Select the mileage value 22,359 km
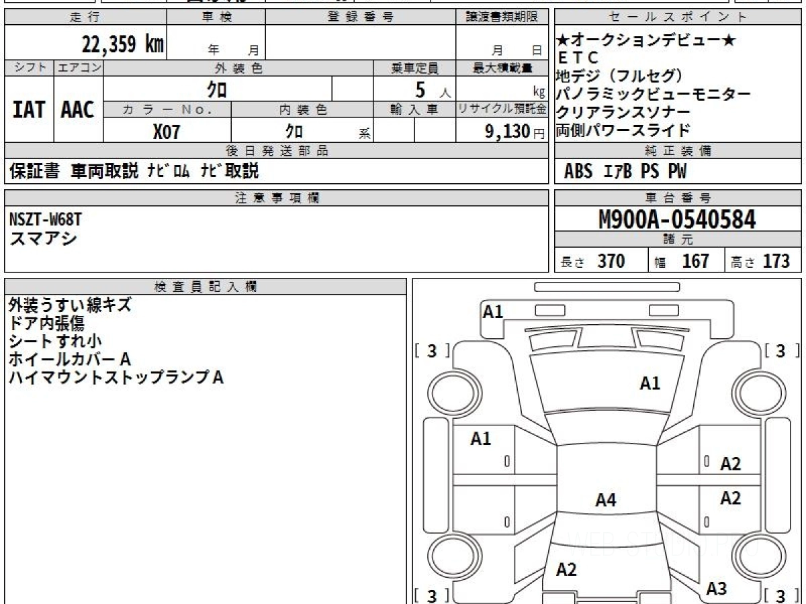The width and height of the screenshot is (806, 604). pyautogui.click(x=123, y=44)
